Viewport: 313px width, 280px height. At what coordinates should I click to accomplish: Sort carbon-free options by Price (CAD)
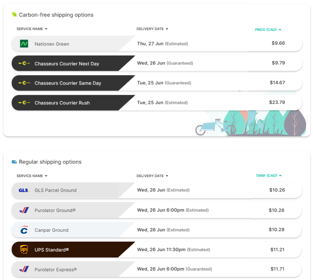[268, 30]
